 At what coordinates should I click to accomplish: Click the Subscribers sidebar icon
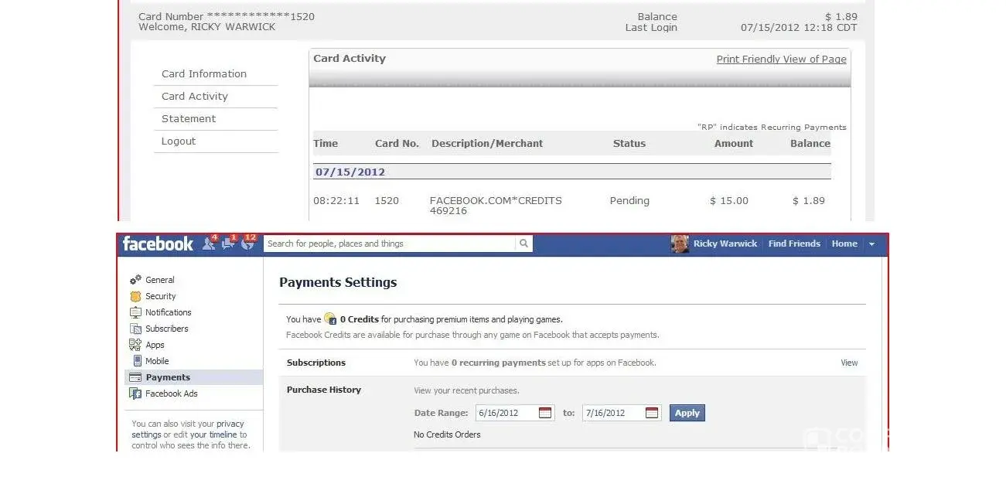pos(135,329)
